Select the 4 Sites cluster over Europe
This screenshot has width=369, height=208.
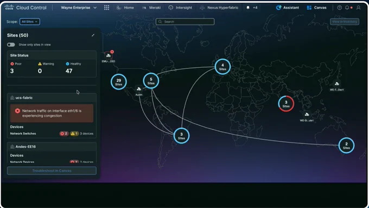tap(222, 67)
